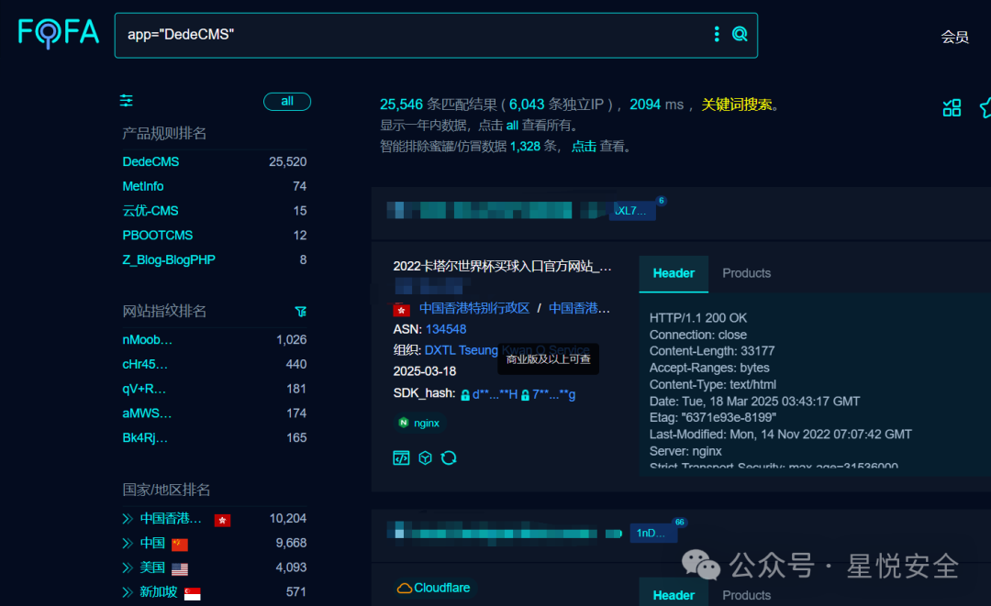The width and height of the screenshot is (991, 606).
Task: Click the nMoob… fingerprint link
Action: 147,339
